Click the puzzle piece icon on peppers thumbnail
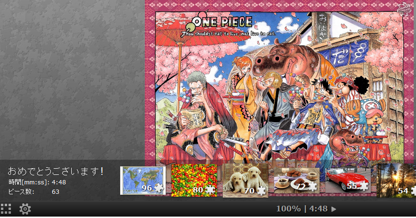416x218 pixels. pyautogui.click(x=210, y=190)
